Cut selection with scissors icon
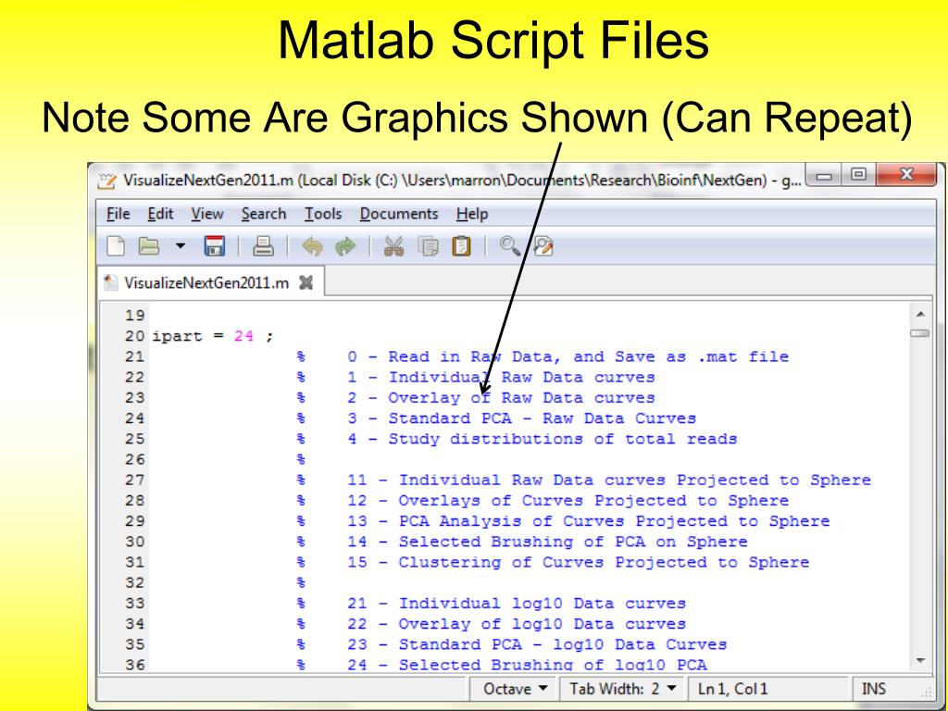Image resolution: width=948 pixels, height=711 pixels. pyautogui.click(x=394, y=246)
